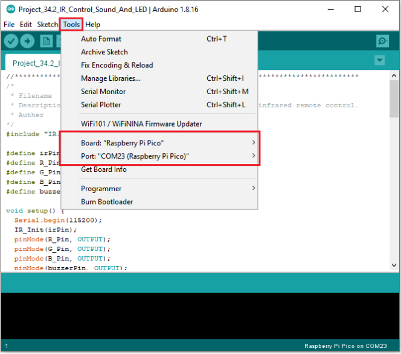Open the Help menu
Image resolution: width=401 pixels, height=354 pixels.
pyautogui.click(x=92, y=25)
